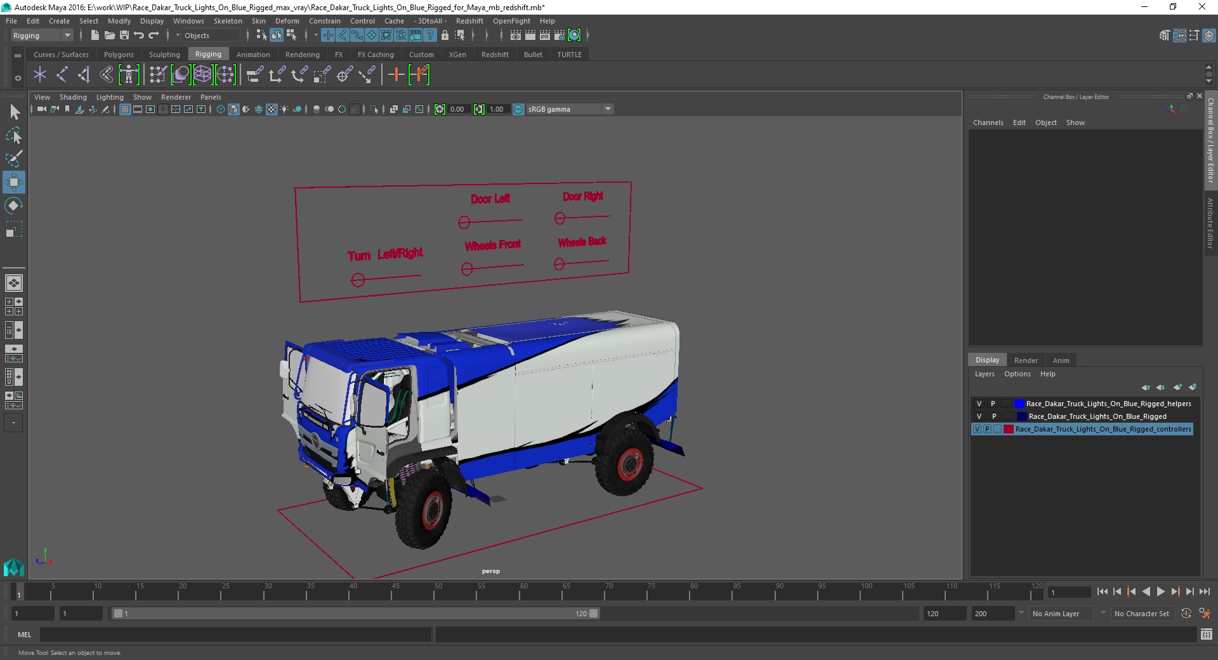Open the No Character Set dropdown
Viewport: 1218px width, 660px height.
pyautogui.click(x=1142, y=614)
